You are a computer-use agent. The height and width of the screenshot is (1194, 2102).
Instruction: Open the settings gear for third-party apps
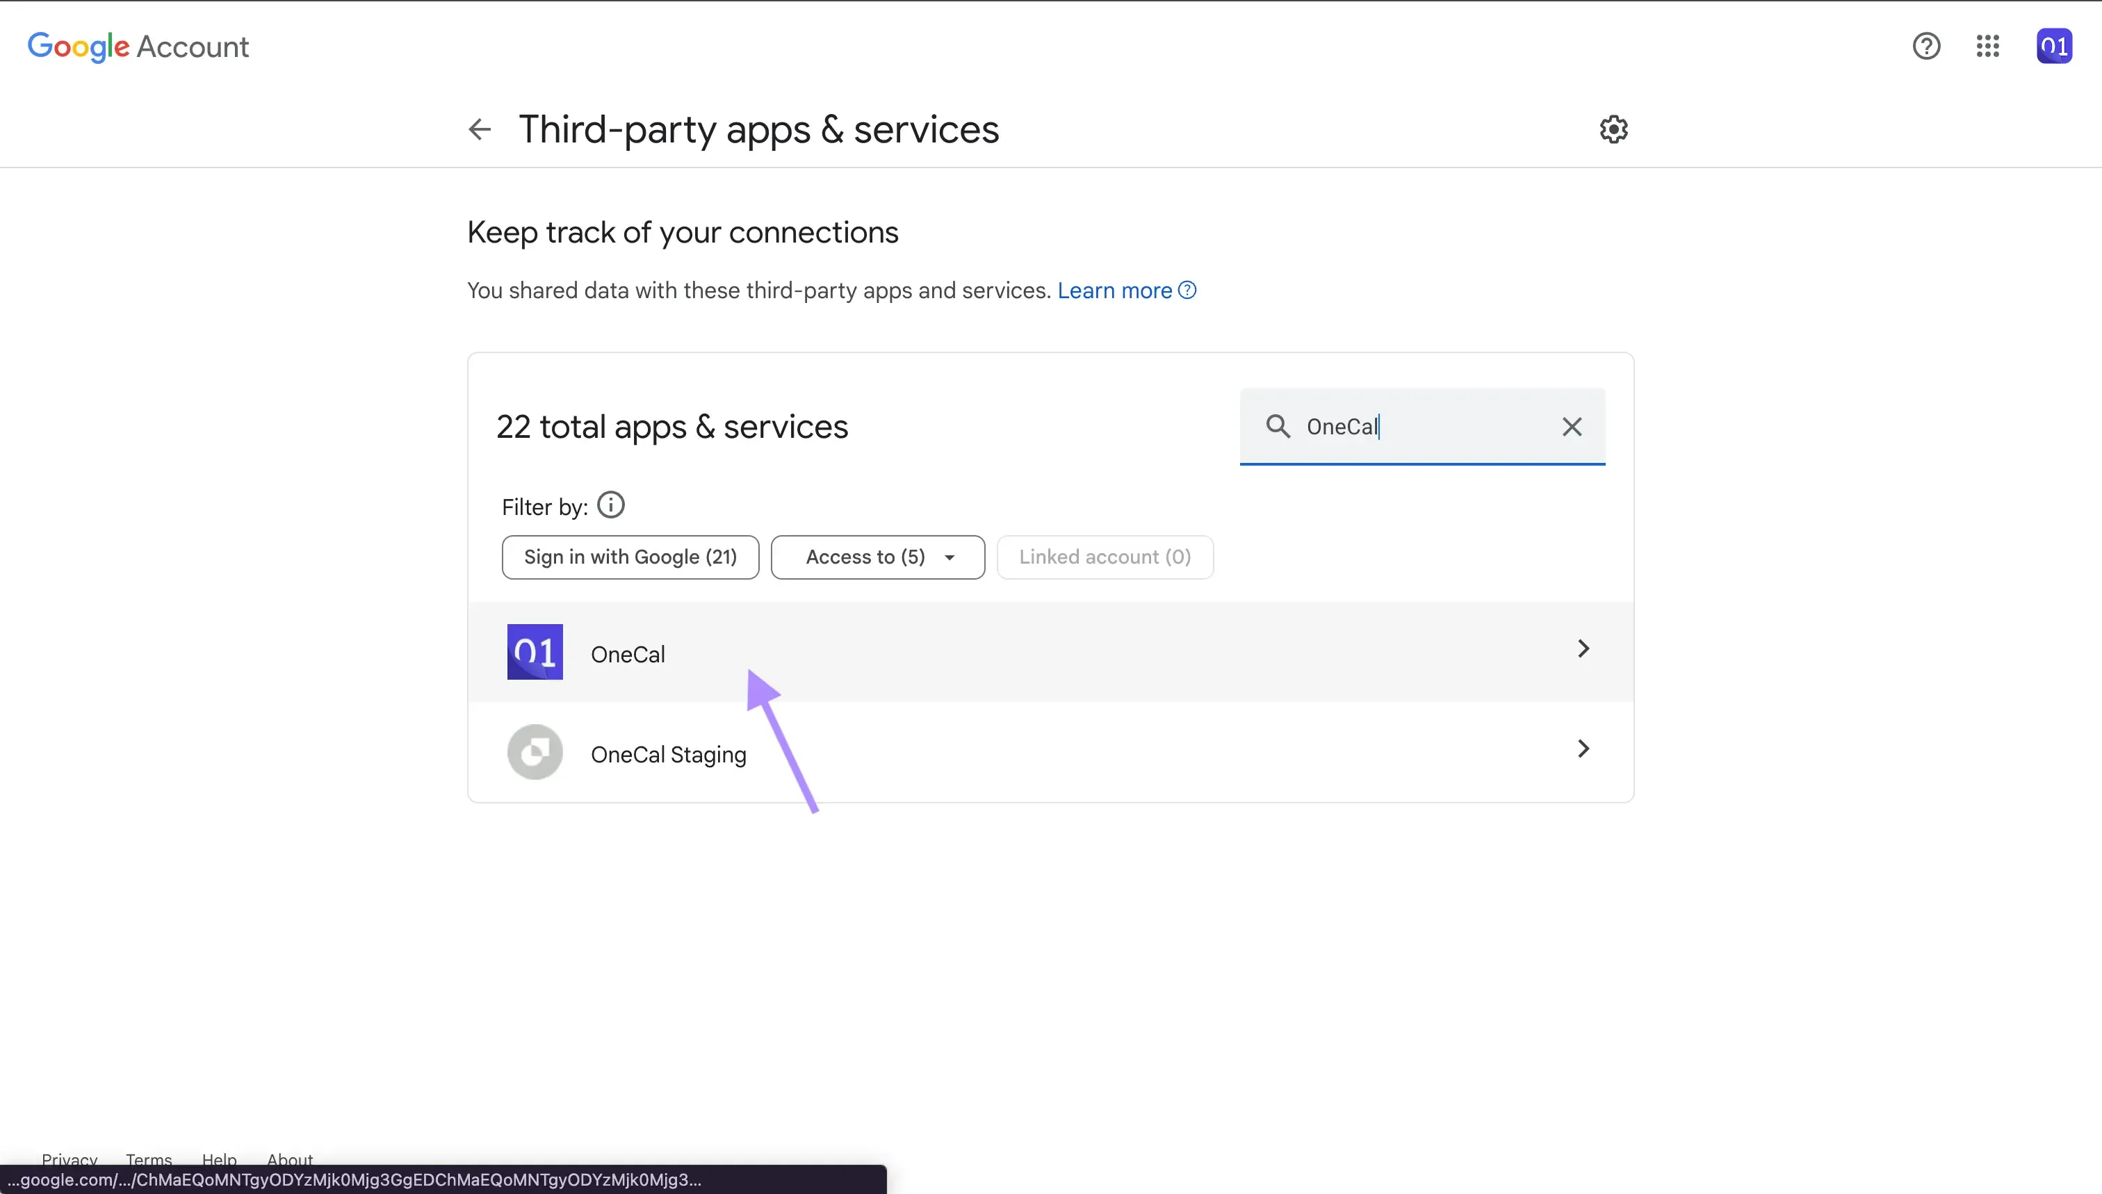tap(1613, 129)
